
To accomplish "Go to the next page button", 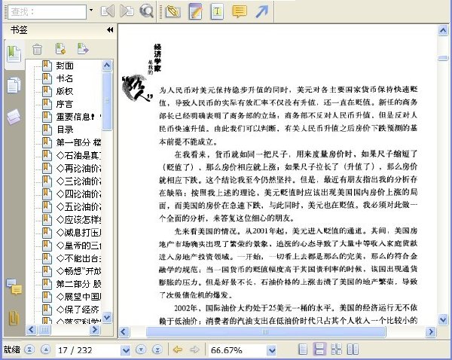I will (141, 349).
